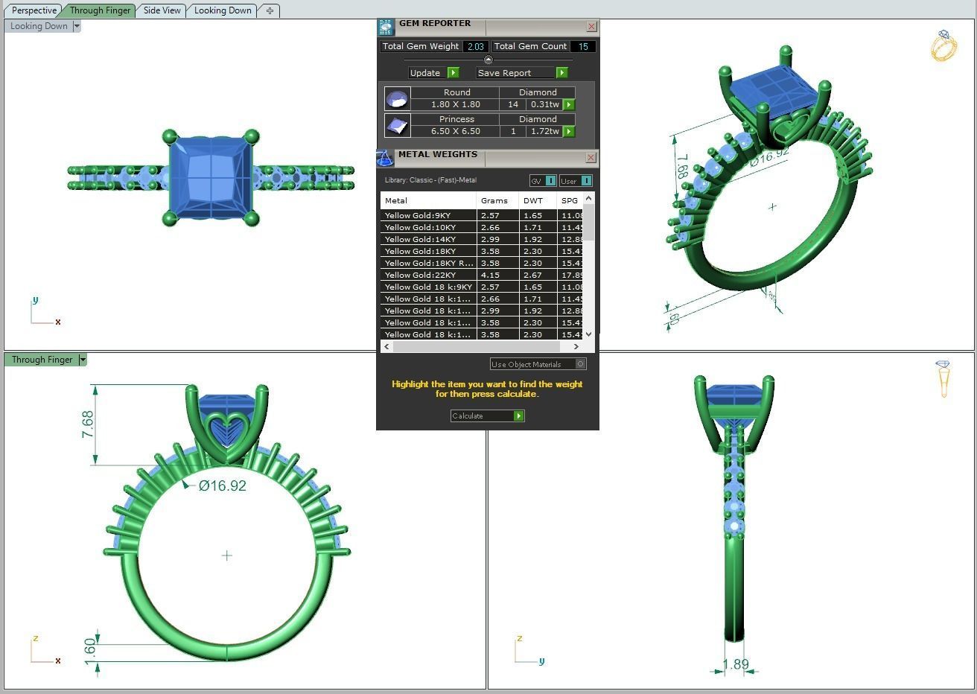The image size is (977, 694).
Task: Click the Grams column header
Action: (x=497, y=200)
